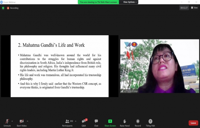Open the Chat panel
Image resolution: width=200 pixels, height=128 pixels.
pyautogui.click(x=96, y=123)
